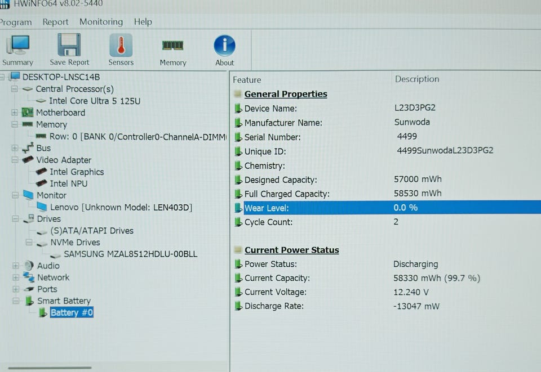Expand the Motherboard node
Image resolution: width=541 pixels, height=372 pixels.
tap(15, 113)
